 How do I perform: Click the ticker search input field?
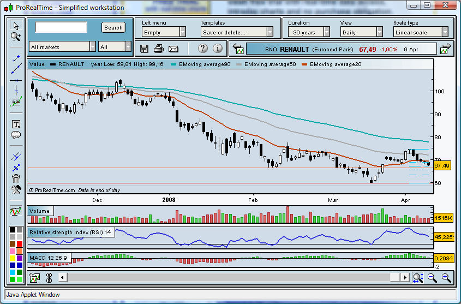[x=61, y=27]
